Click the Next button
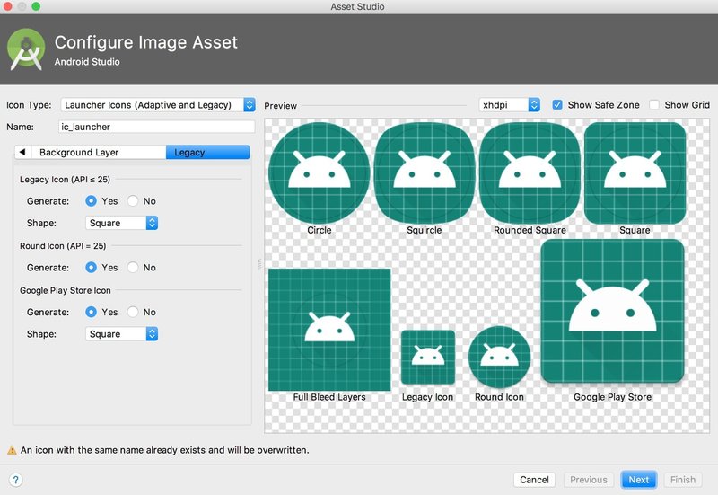This screenshot has height=495, width=718. 639,480
